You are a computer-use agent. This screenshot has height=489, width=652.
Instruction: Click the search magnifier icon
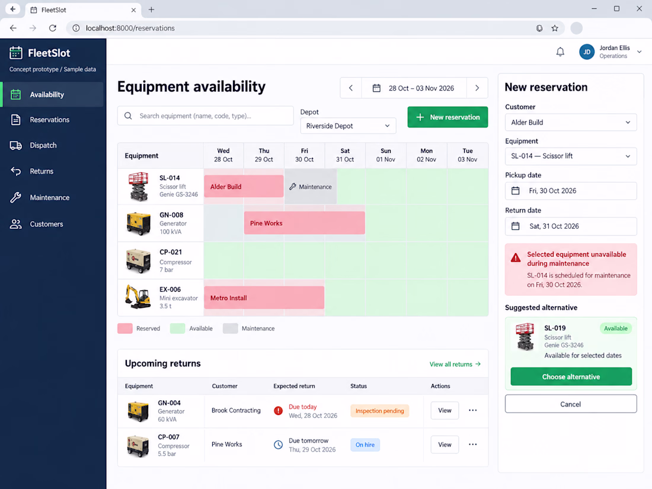pyautogui.click(x=128, y=116)
